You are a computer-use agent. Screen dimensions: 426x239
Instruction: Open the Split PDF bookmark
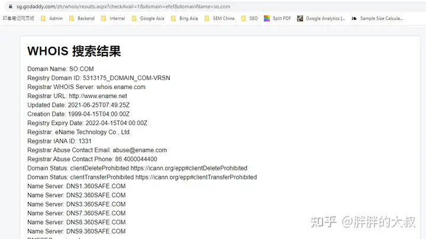point(277,18)
